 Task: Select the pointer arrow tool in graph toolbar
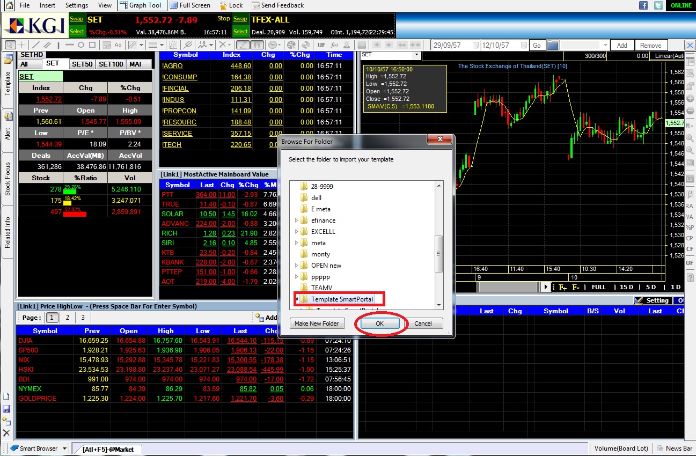10,45
